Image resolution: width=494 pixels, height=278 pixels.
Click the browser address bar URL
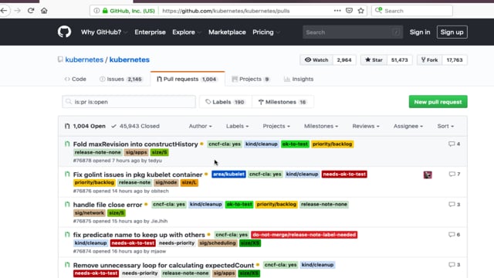coord(226,11)
